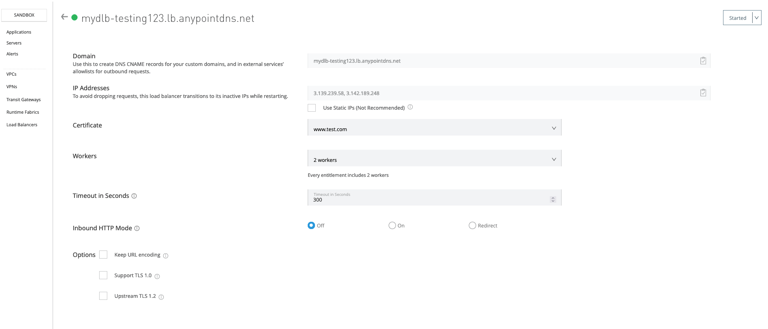Click the Timeout in Seconds stepper arrows

pyautogui.click(x=553, y=200)
